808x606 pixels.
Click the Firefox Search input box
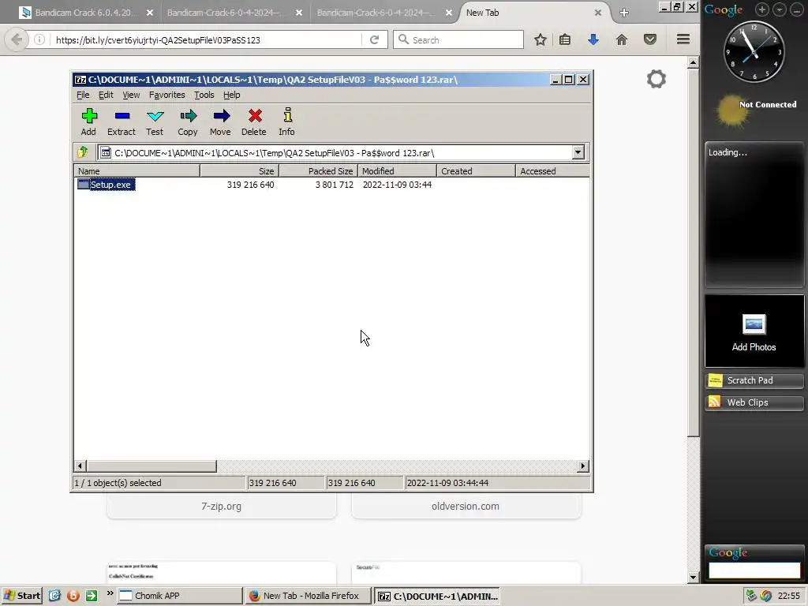(458, 39)
